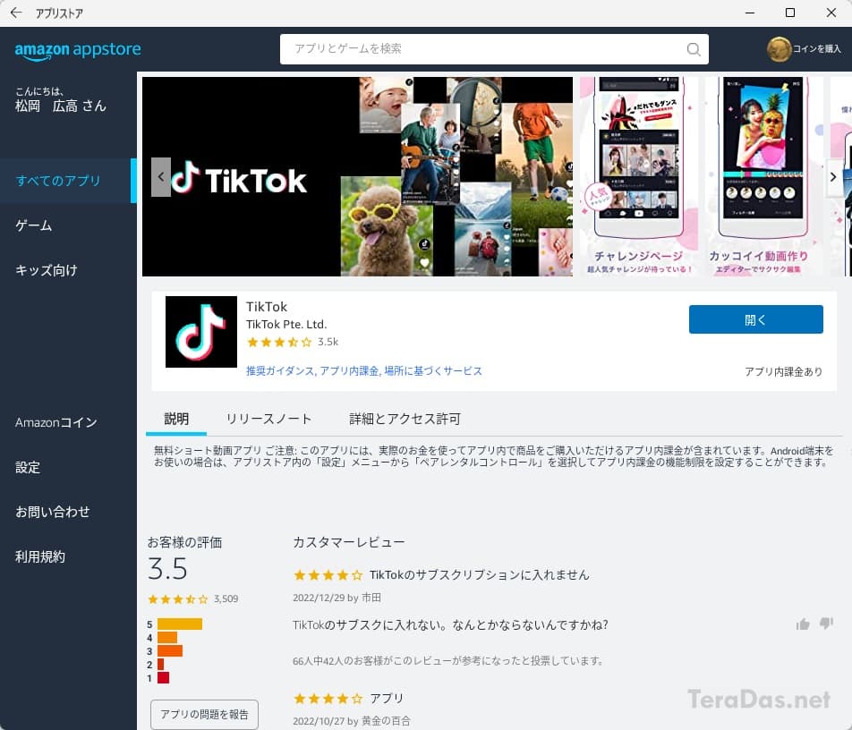Maximize the アプリストア window
Image resolution: width=852 pixels, height=730 pixels.
[790, 13]
